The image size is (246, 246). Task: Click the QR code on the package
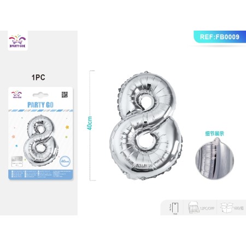[x=65, y=95]
